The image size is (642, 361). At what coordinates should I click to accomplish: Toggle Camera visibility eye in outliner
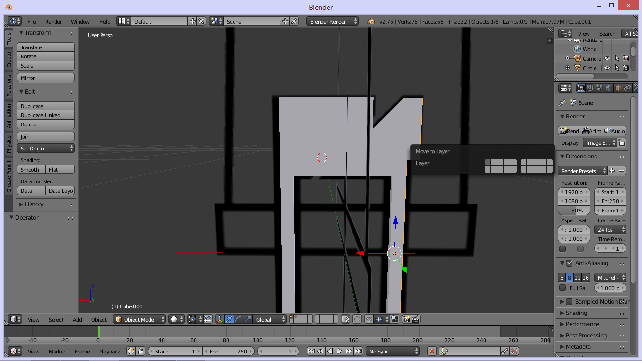[x=607, y=59]
